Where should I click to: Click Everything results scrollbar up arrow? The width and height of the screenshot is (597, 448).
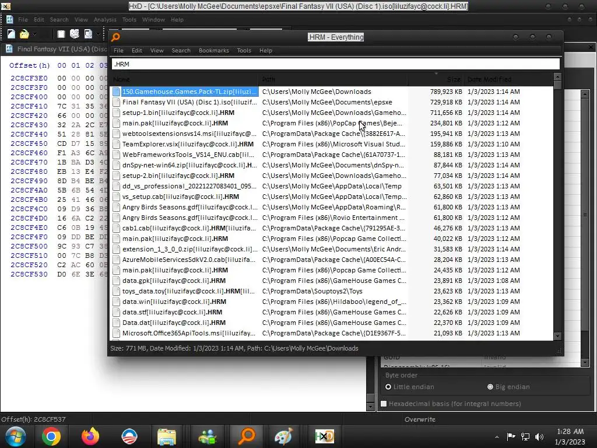(x=557, y=77)
